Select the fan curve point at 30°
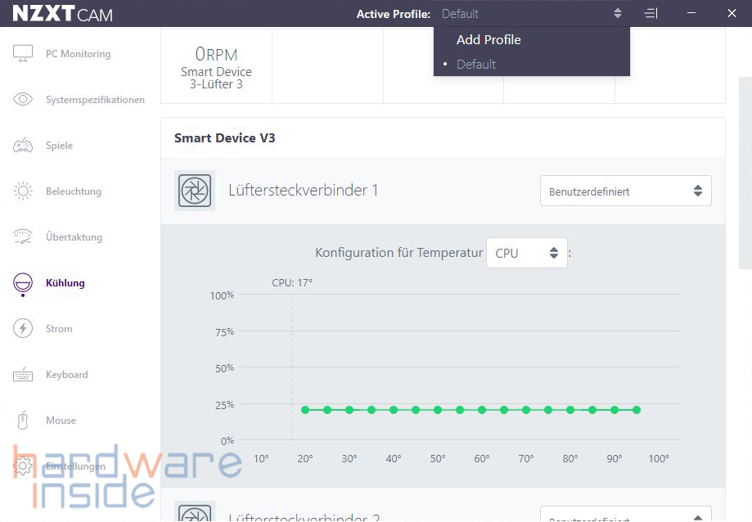 click(349, 410)
